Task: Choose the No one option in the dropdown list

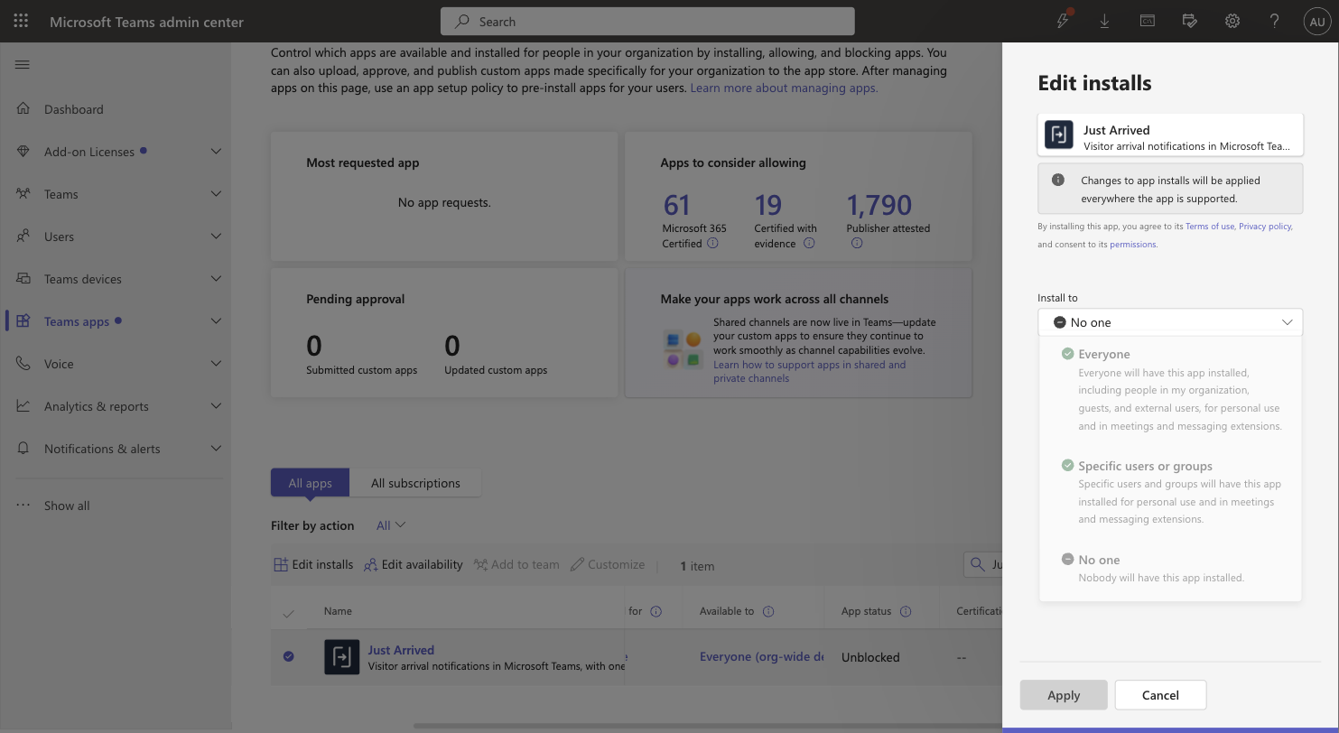Action: coord(1170,568)
